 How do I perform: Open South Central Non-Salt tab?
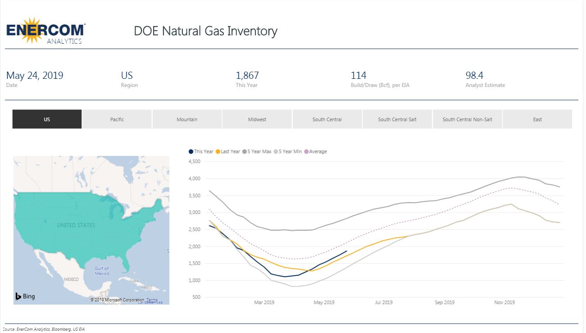point(467,119)
